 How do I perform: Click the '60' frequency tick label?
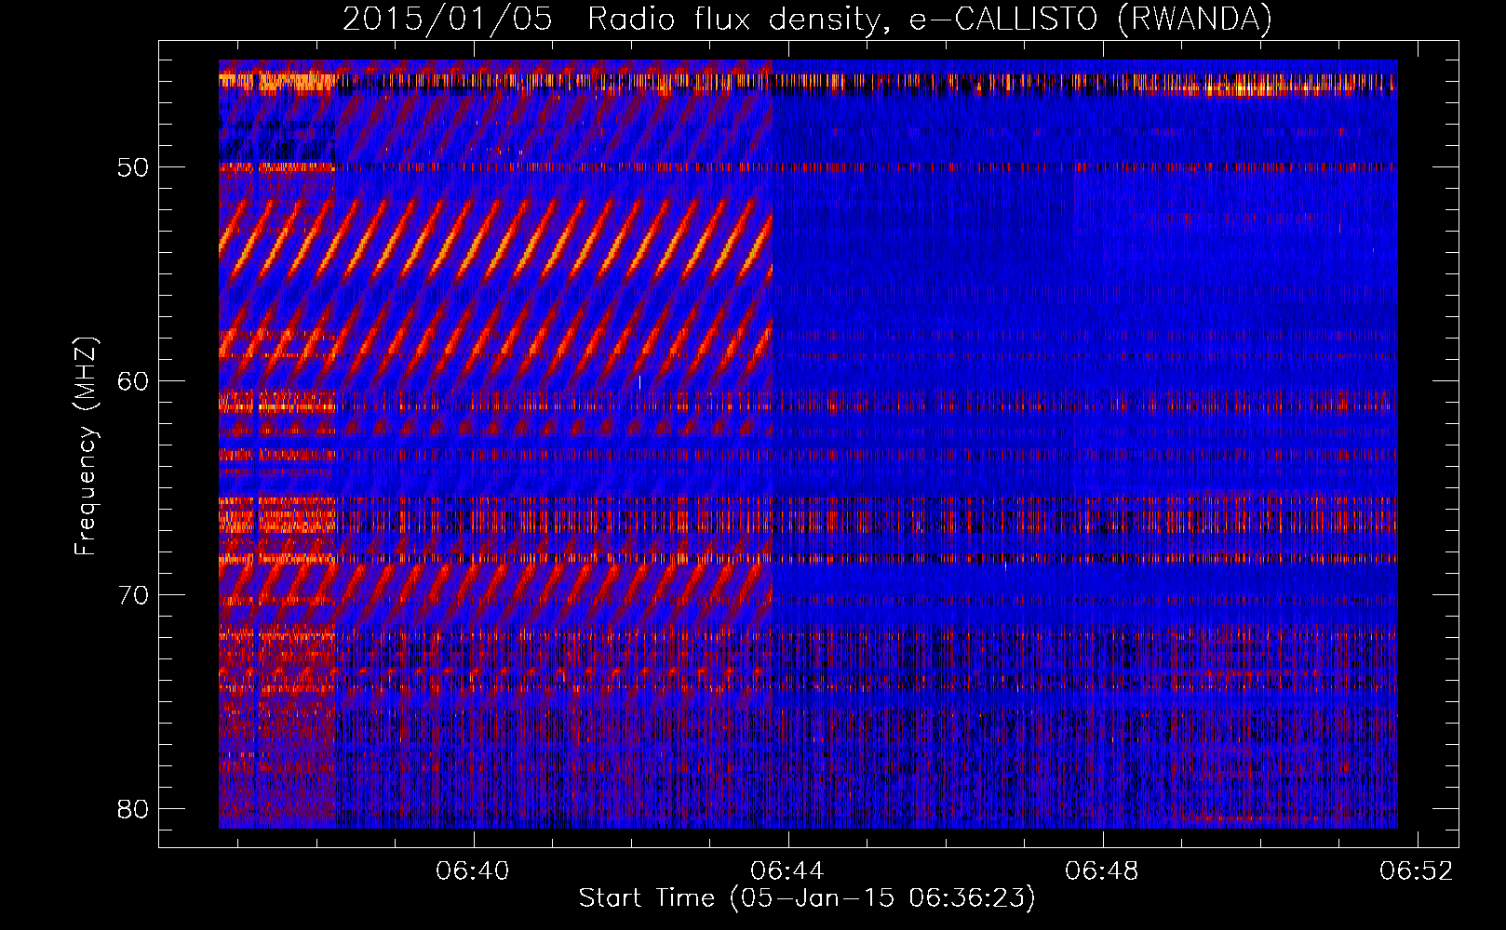pos(133,381)
